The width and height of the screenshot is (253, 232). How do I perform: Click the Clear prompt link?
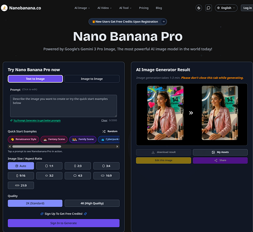point(104,120)
